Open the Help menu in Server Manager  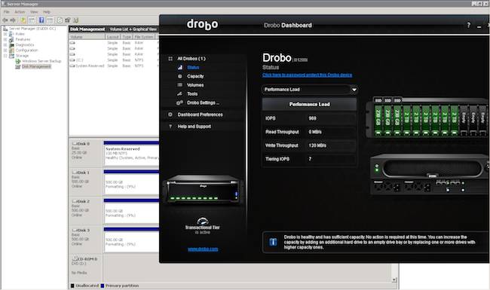47,12
